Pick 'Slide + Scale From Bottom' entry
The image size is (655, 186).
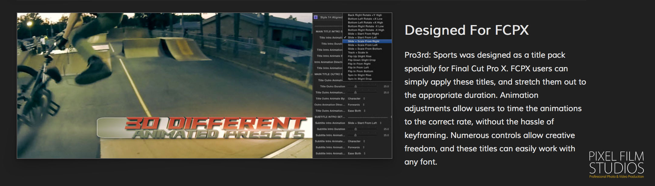point(364,49)
